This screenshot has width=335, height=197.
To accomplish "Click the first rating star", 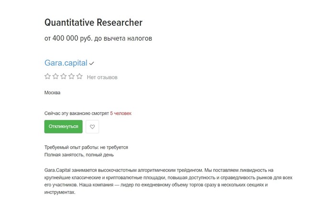I will click(47, 77).
